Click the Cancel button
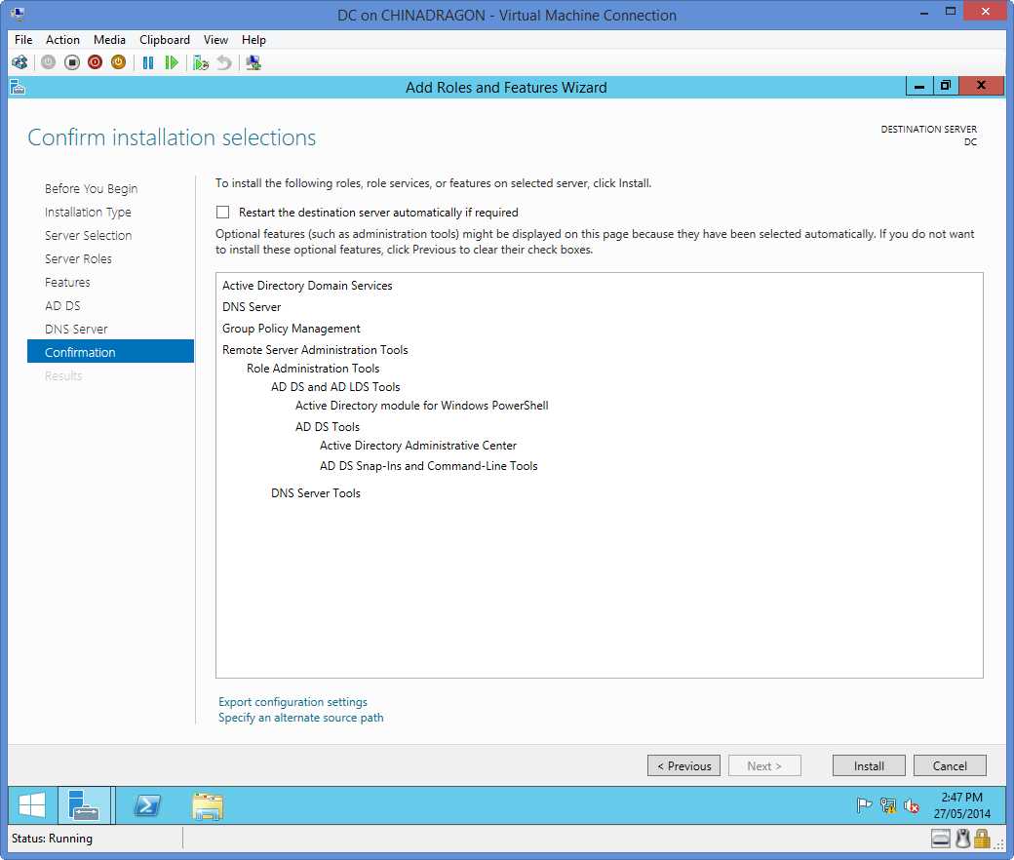 coord(950,765)
